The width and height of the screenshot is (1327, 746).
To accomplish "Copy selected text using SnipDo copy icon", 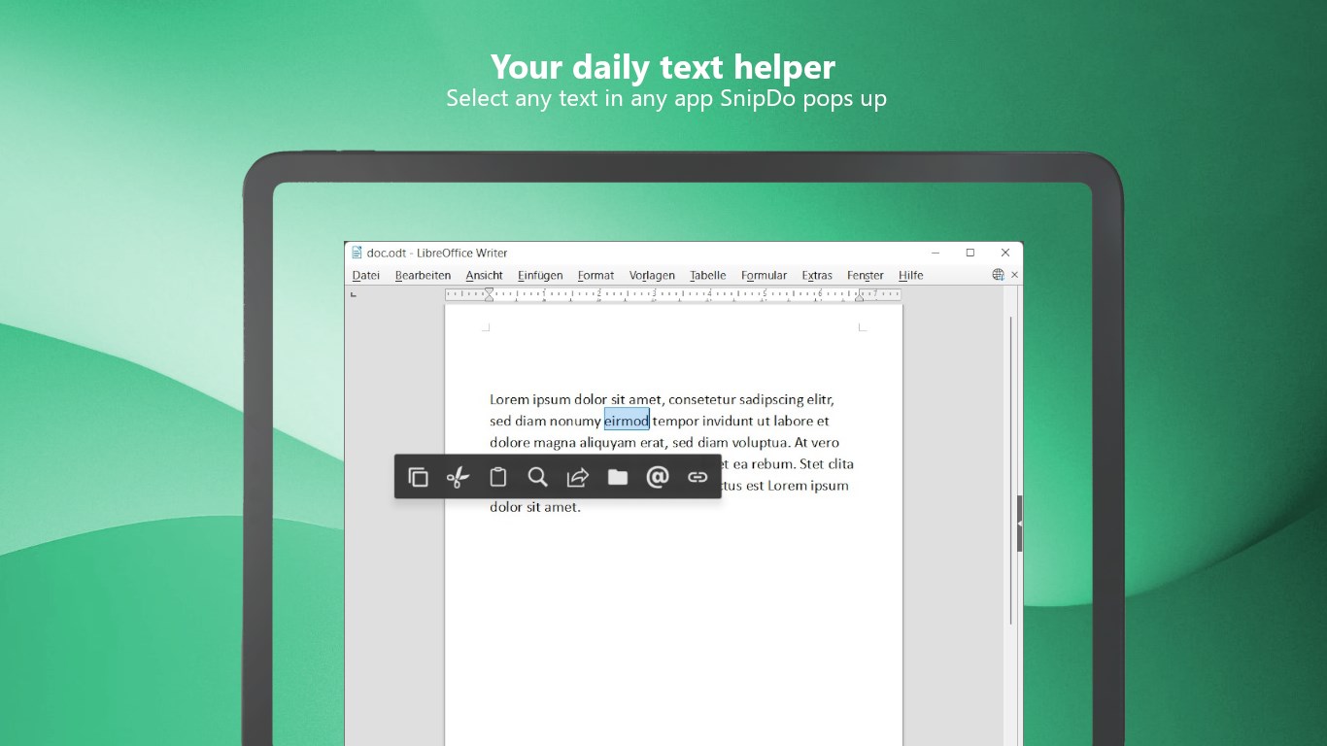I will pos(419,477).
